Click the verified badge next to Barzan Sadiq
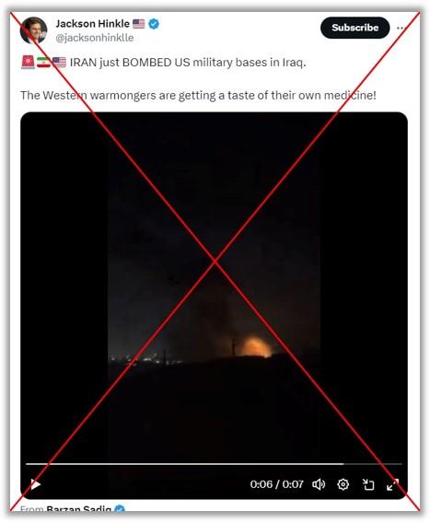 tap(120, 509)
